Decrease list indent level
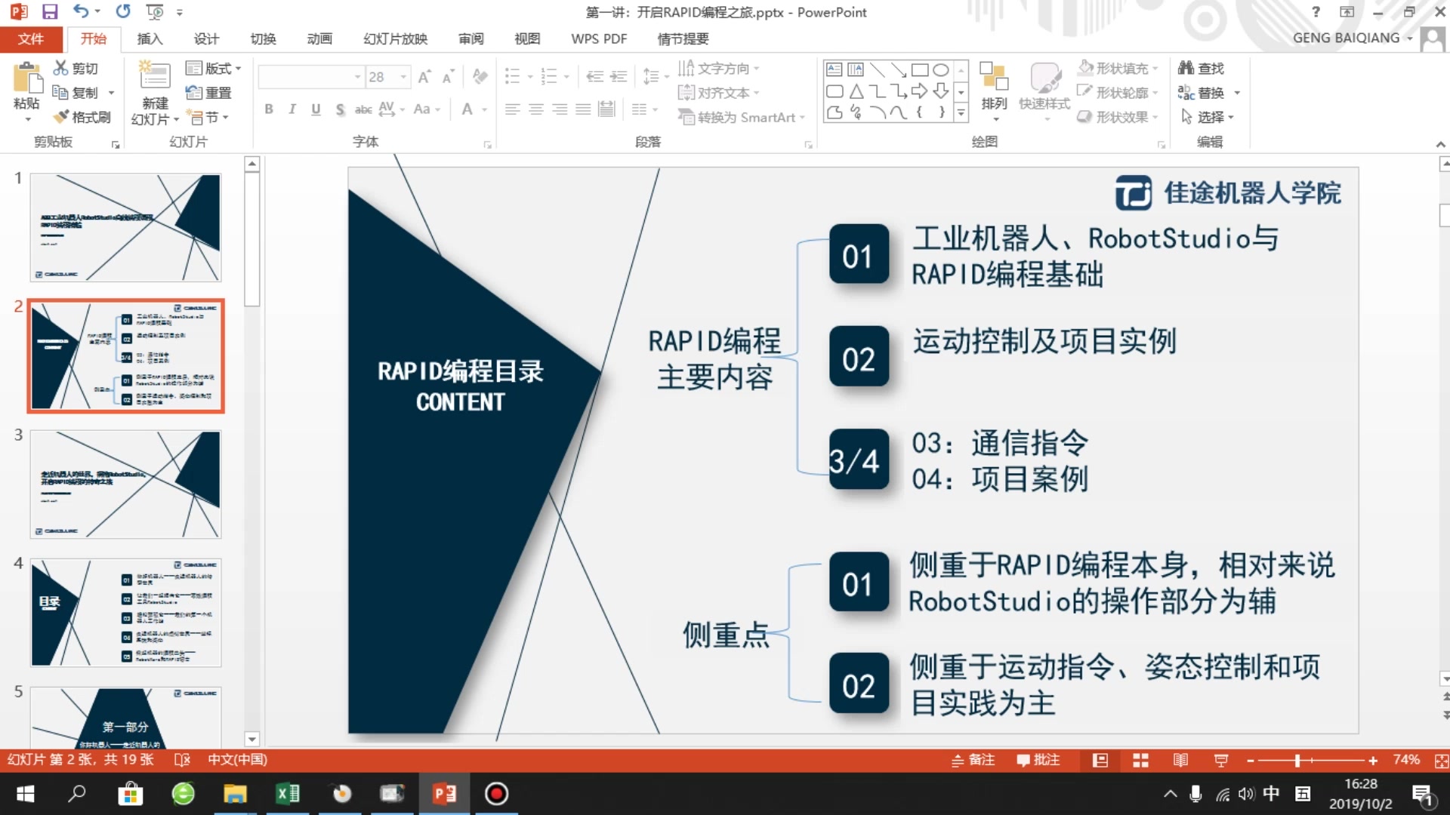This screenshot has height=815, width=1450. point(595,76)
